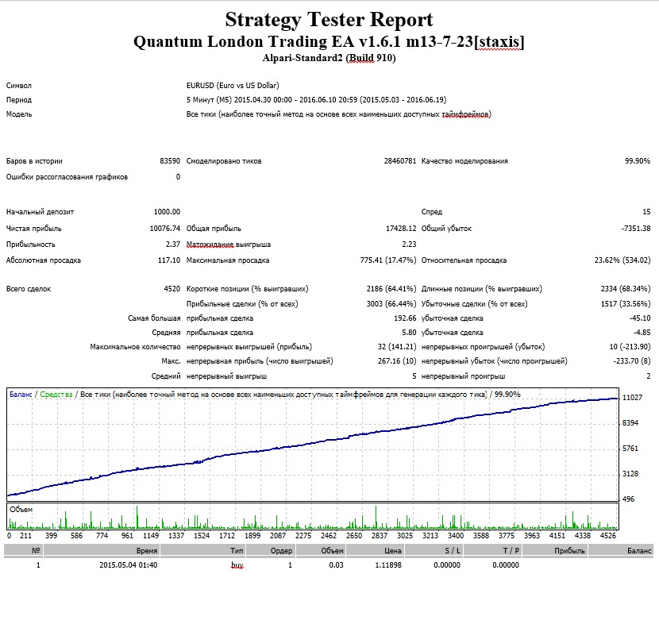Click the 8394 balance axis label
This screenshot has height=628, width=659.
coord(630,423)
